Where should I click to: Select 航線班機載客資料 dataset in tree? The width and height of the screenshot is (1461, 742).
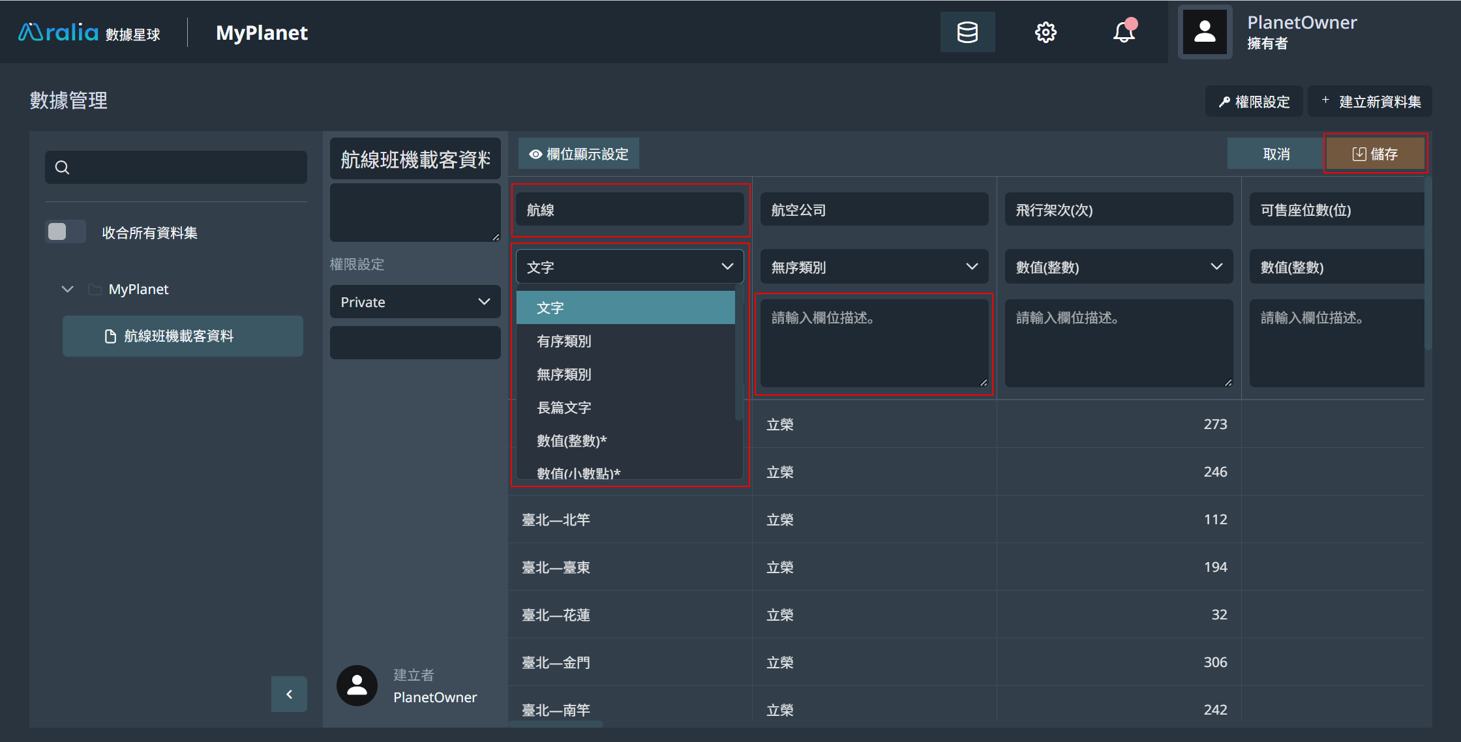point(183,336)
